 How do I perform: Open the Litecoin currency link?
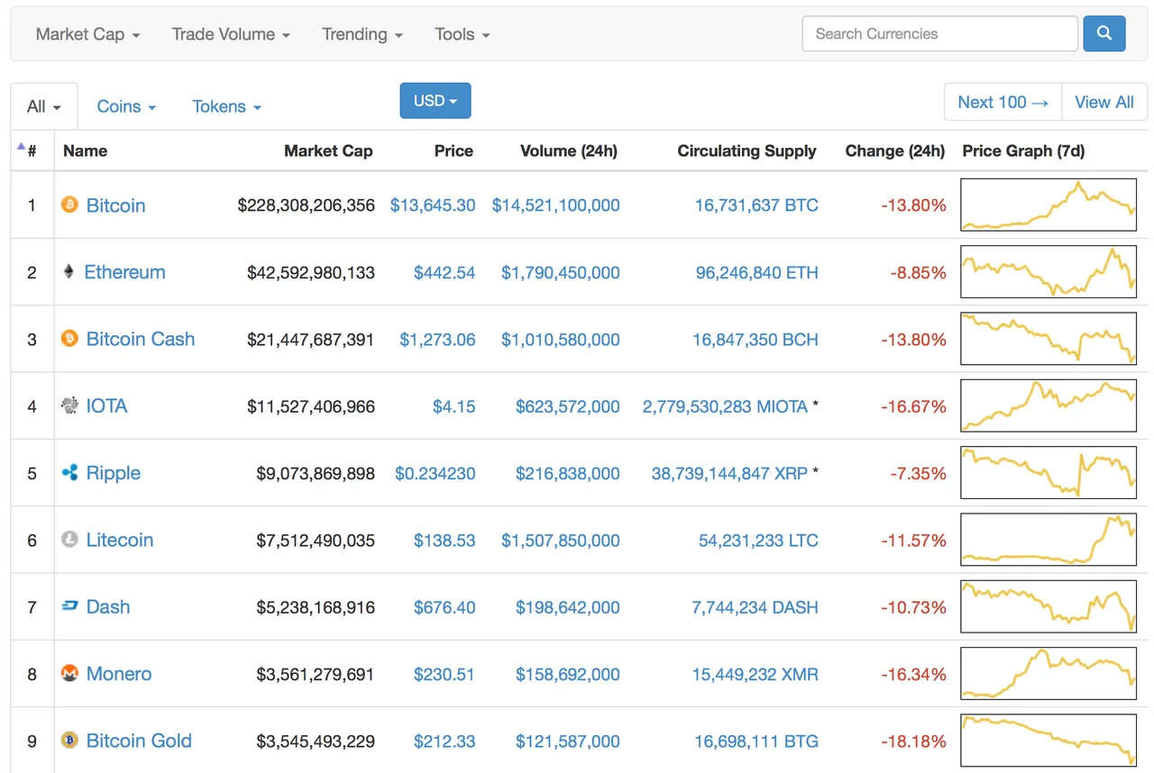coord(120,540)
